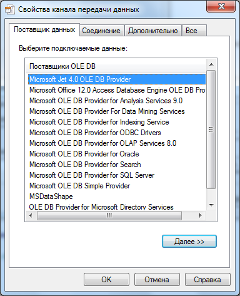Screen dimensions: 240x296
Task: Confirm with the OK button
Action: pyautogui.click(x=106, y=280)
